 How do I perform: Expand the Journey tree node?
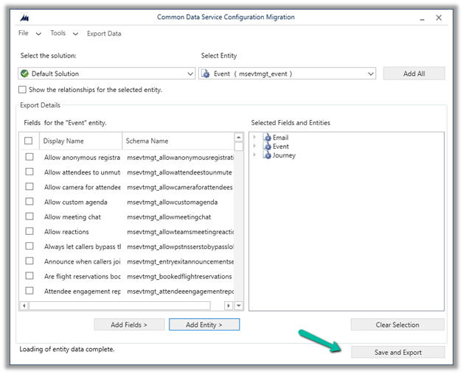click(x=255, y=155)
